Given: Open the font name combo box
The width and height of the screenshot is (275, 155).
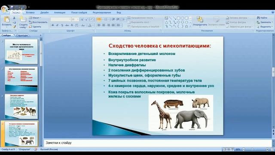Looking at the screenshot, I should pos(61,19).
